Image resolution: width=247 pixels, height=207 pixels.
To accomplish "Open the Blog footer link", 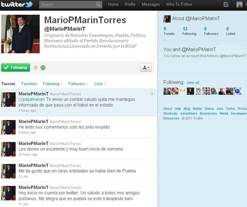I will pos(187,108).
